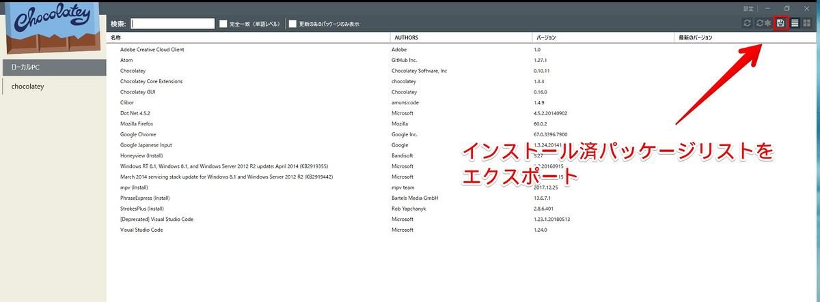The image size is (820, 302).
Task: Click the Chocolatey logo image
Action: (53, 27)
